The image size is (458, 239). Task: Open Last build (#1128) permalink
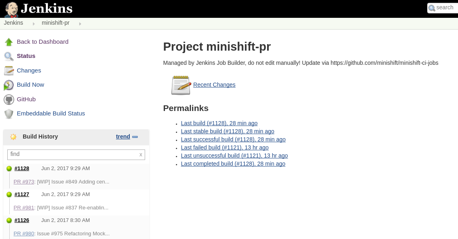tap(219, 123)
